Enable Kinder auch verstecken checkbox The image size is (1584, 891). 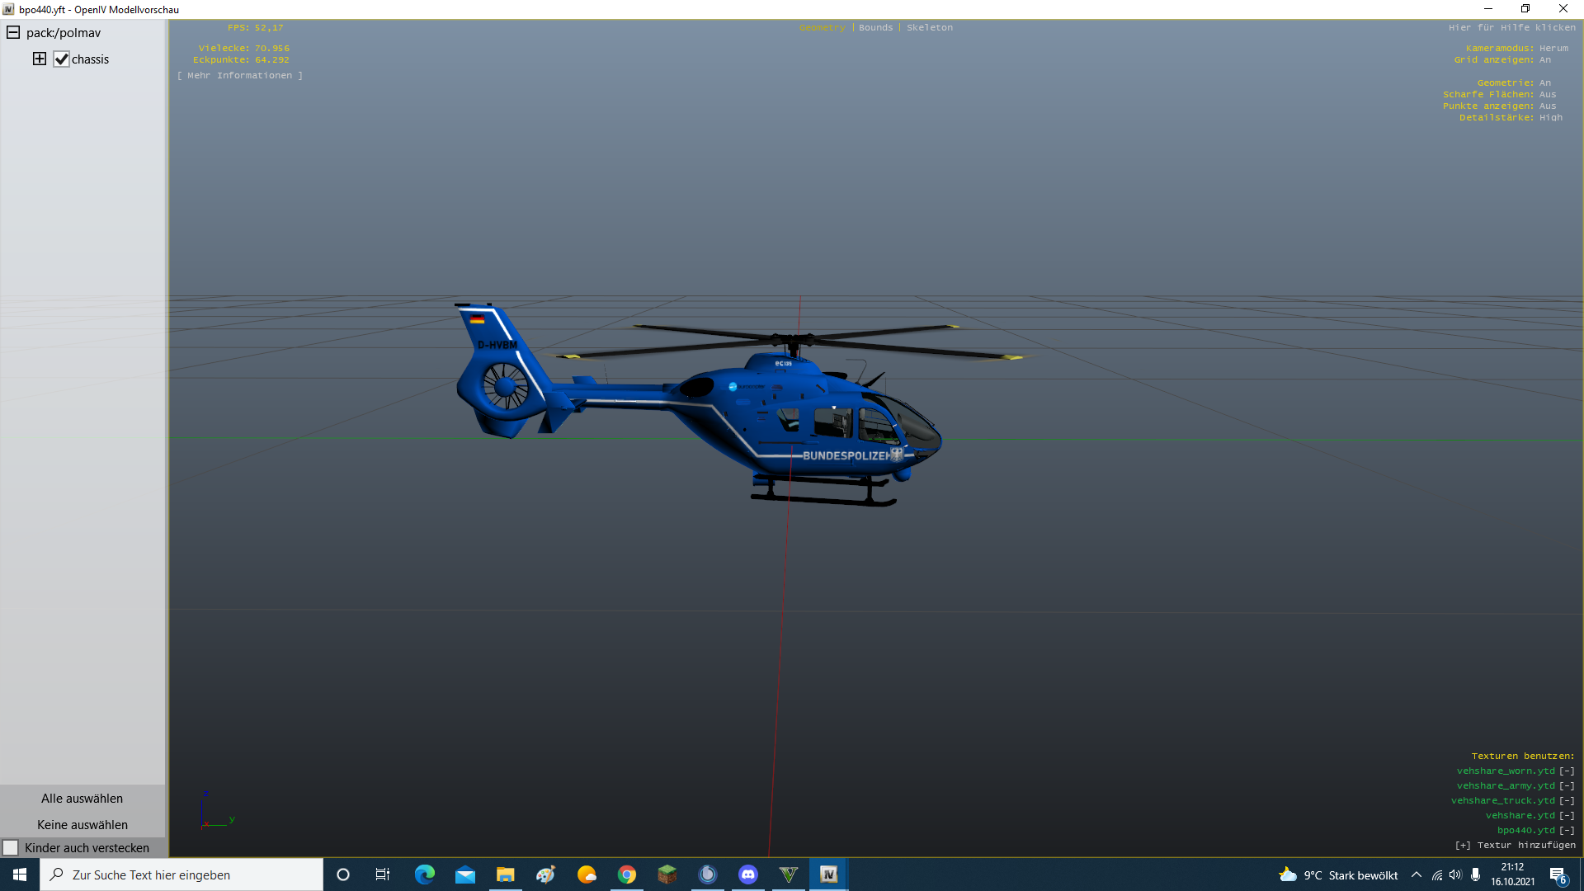pos(11,848)
